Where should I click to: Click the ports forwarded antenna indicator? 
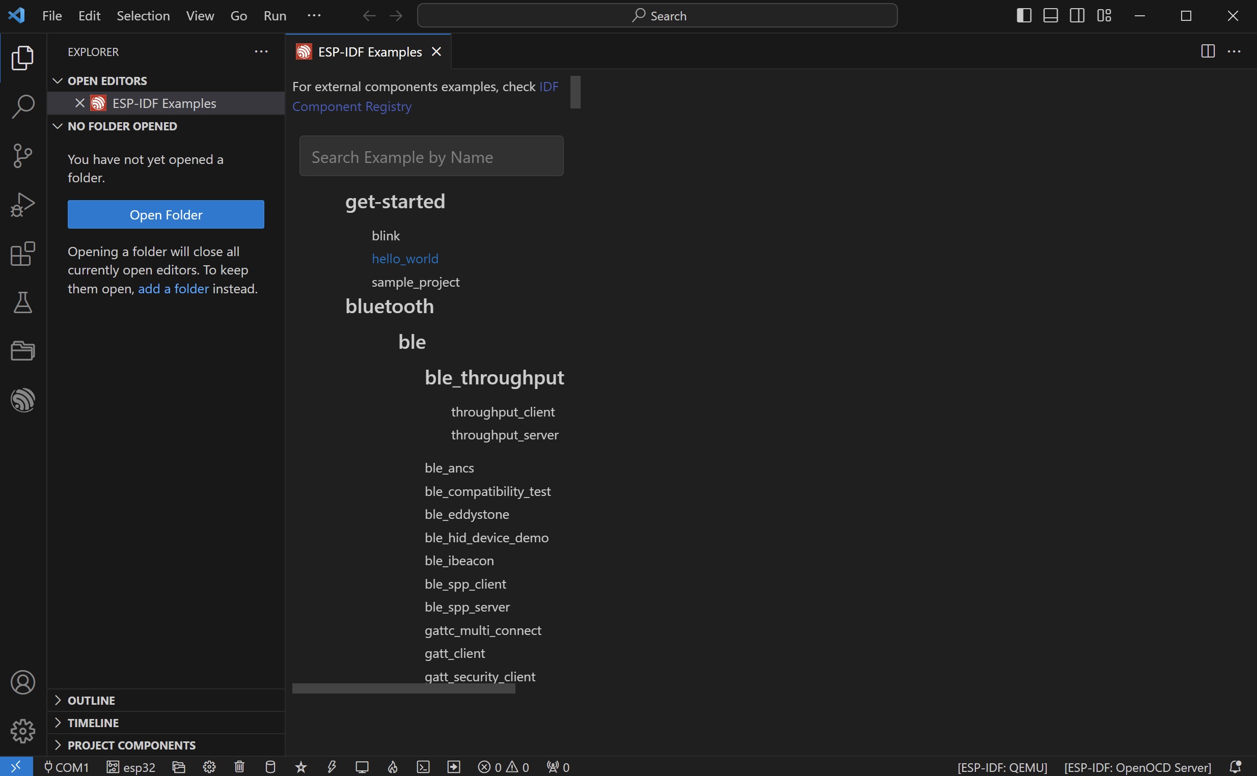[558, 767]
